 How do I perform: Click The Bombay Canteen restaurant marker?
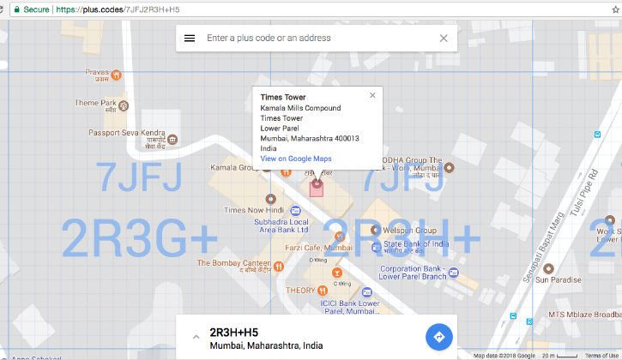279,267
